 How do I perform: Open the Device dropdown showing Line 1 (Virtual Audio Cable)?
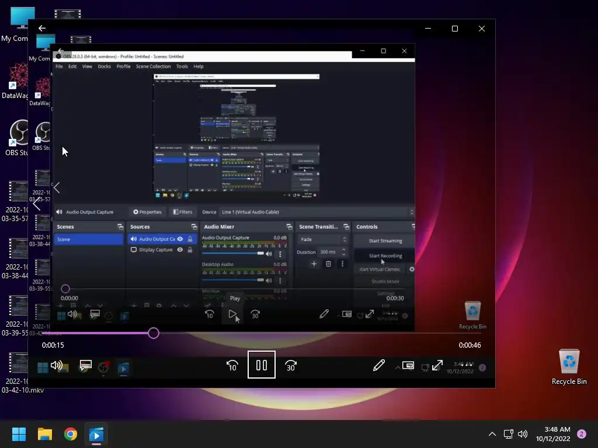316,212
